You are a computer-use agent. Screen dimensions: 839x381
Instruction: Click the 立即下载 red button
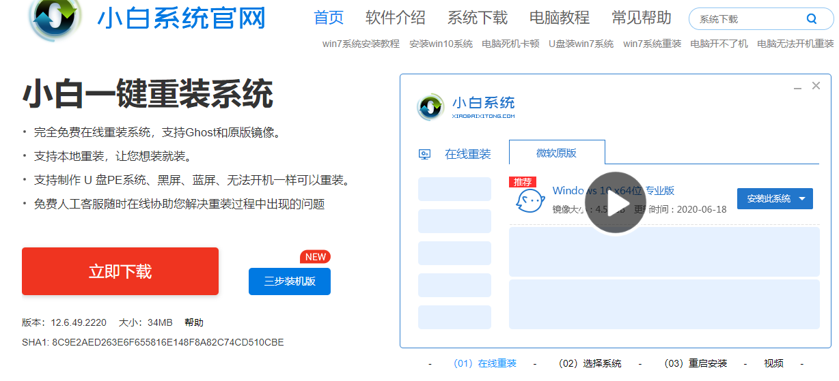point(120,271)
